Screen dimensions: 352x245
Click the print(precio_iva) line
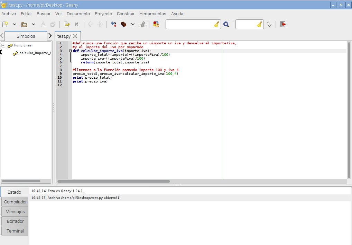tap(90, 81)
